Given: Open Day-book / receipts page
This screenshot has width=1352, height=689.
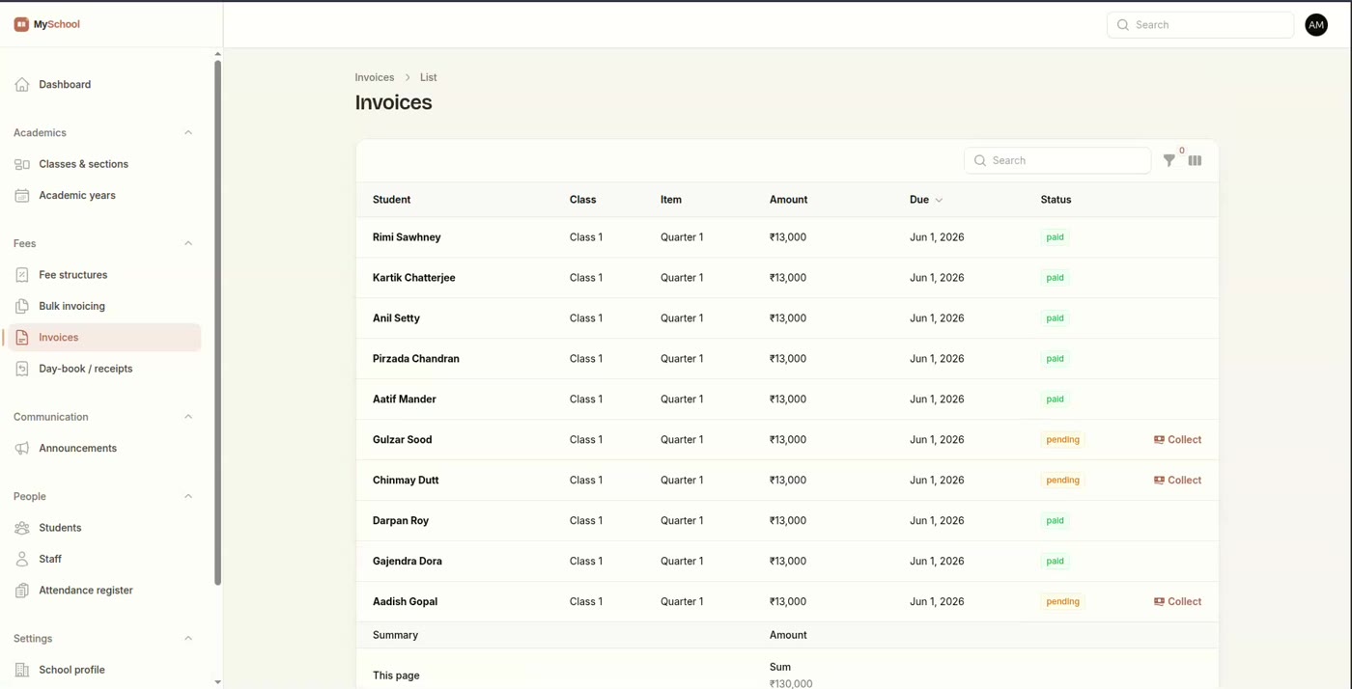Looking at the screenshot, I should point(102,369).
